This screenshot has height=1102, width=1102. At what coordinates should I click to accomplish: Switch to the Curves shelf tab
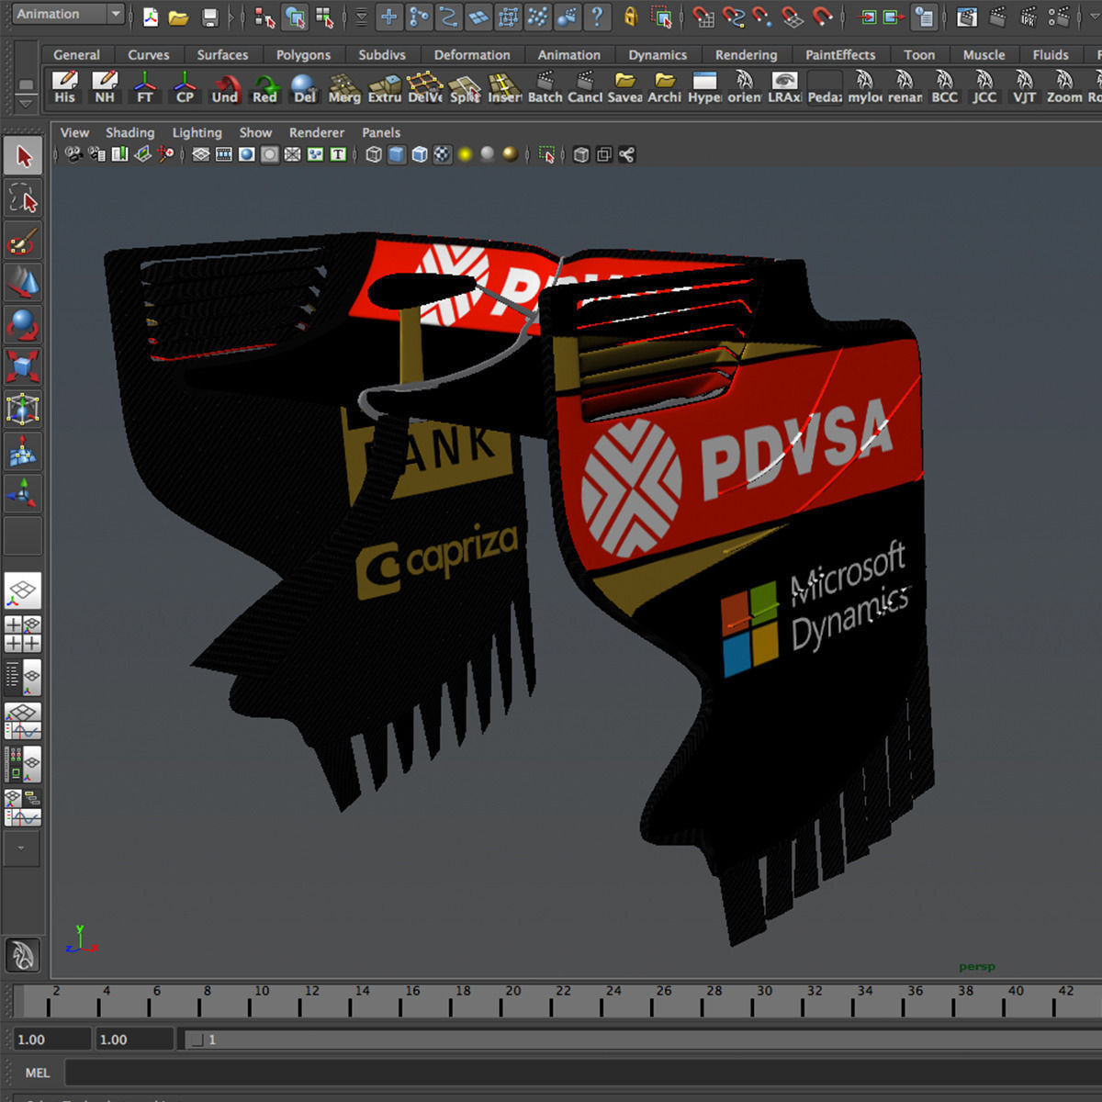(x=148, y=55)
